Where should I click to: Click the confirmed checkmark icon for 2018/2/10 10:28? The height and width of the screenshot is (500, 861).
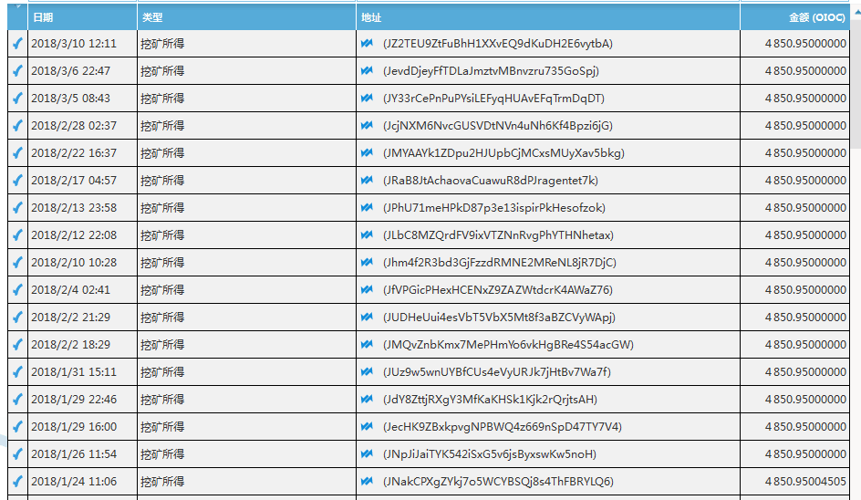17,263
